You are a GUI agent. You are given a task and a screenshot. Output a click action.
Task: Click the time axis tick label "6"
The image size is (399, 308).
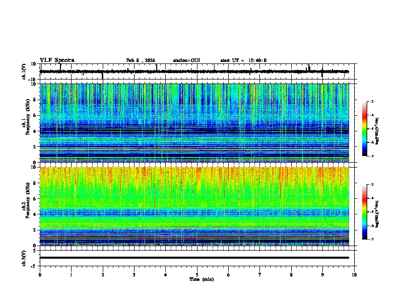point(229,275)
